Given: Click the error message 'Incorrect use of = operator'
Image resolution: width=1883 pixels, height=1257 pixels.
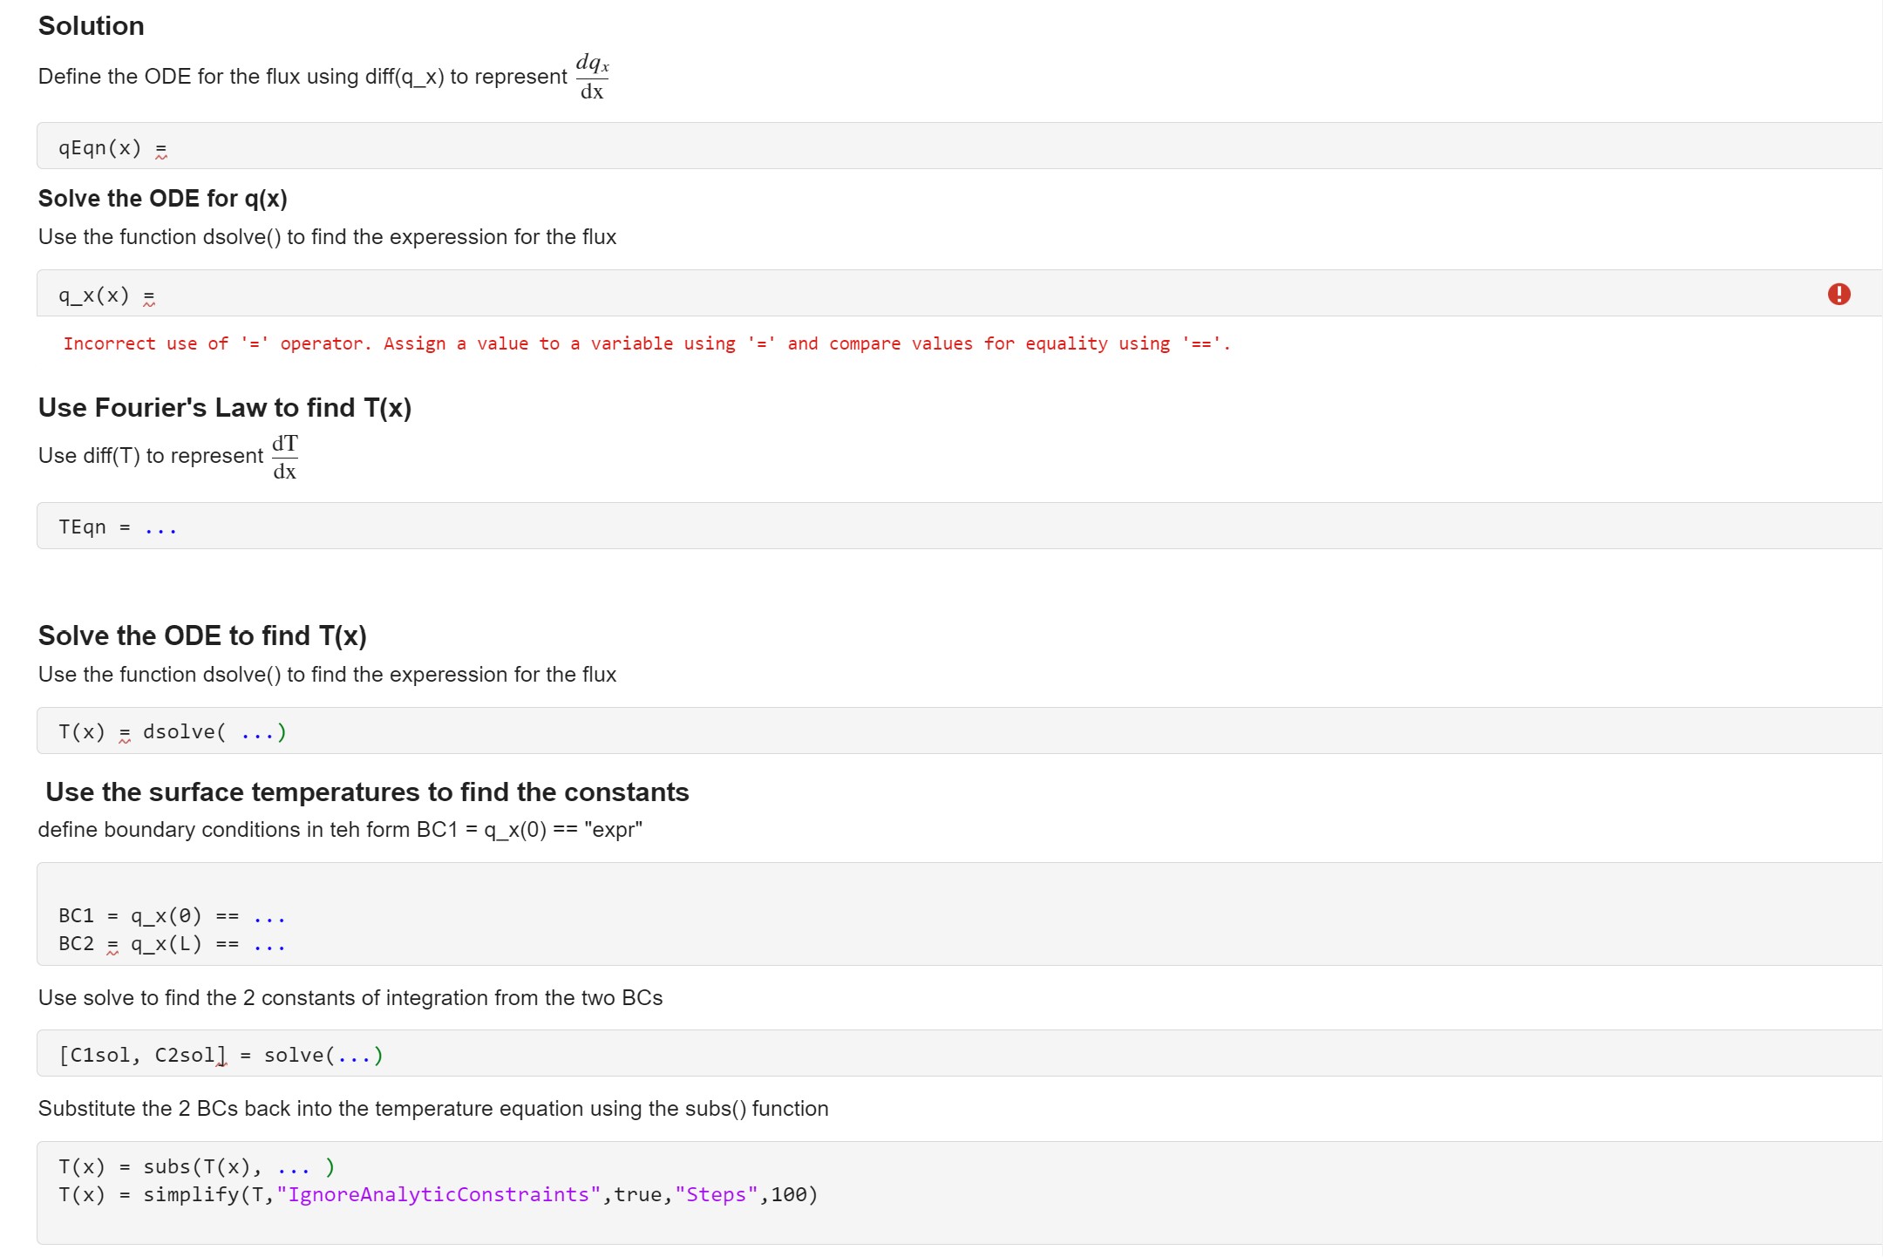Looking at the screenshot, I should pyautogui.click(x=645, y=343).
